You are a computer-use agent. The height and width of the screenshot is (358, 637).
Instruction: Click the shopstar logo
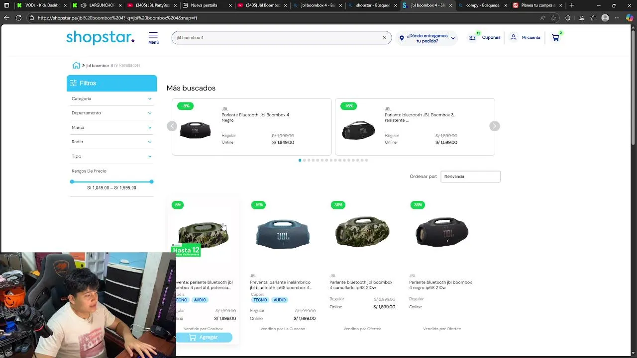click(101, 37)
